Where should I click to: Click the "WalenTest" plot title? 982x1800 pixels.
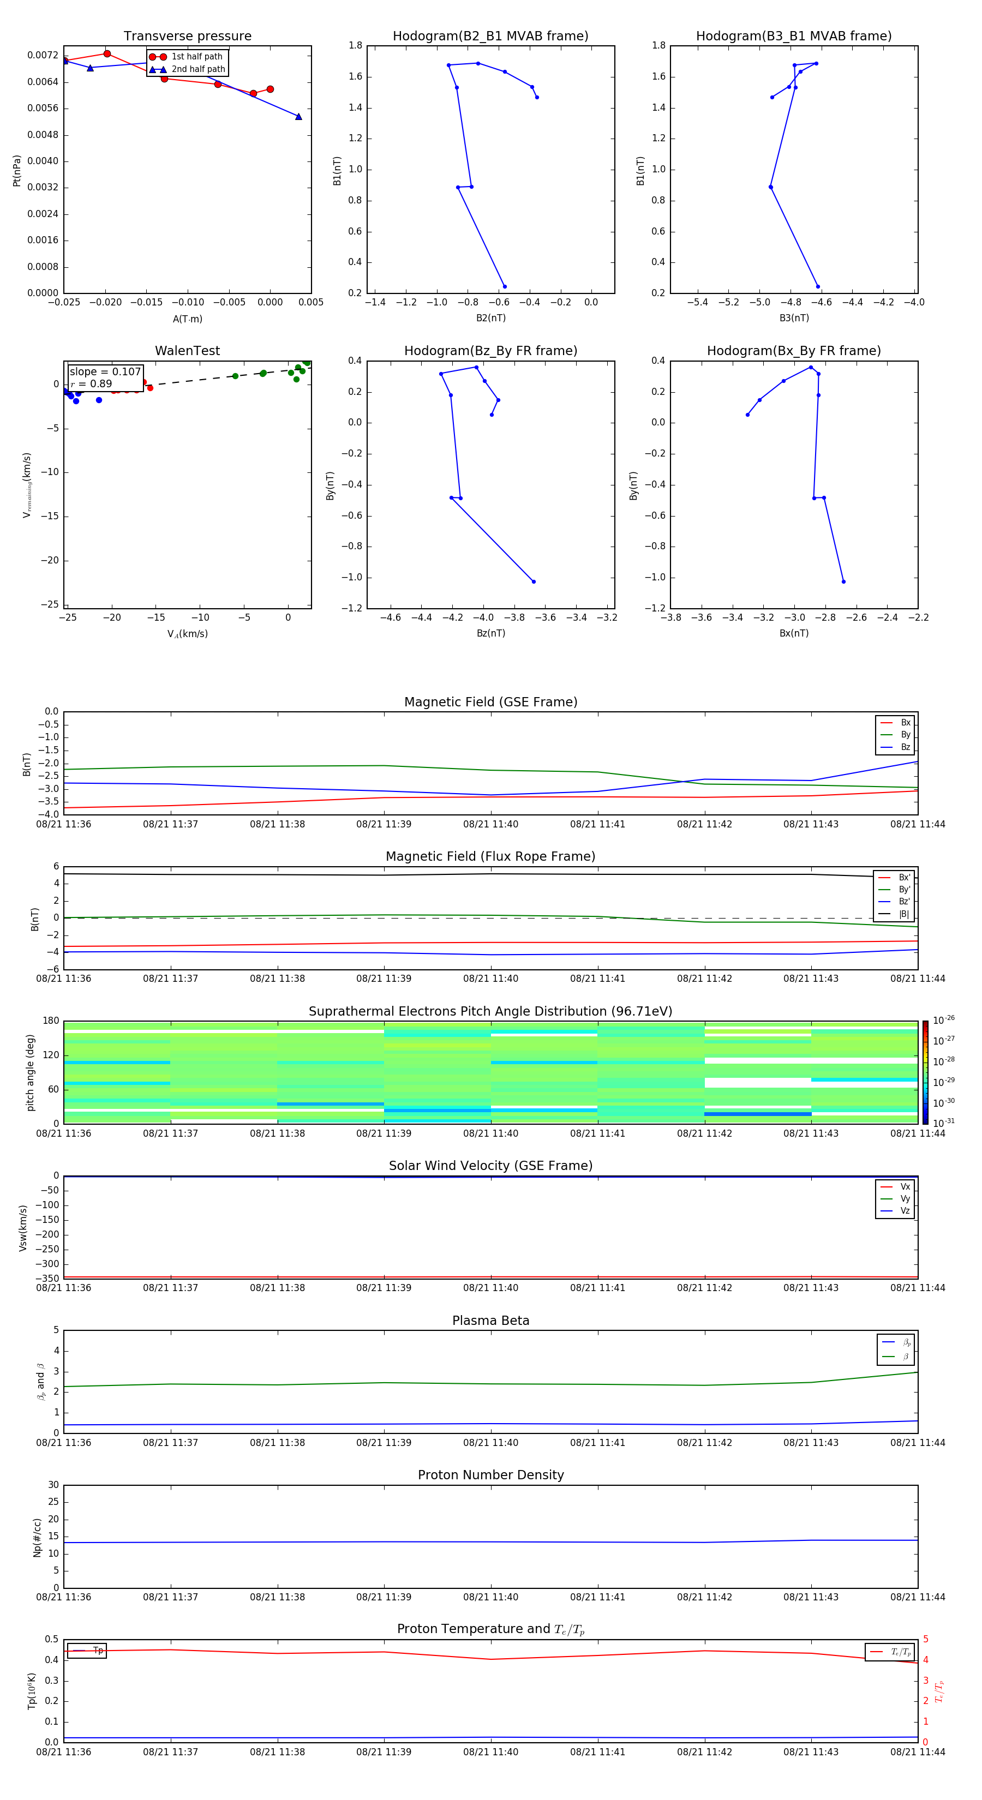point(187,351)
